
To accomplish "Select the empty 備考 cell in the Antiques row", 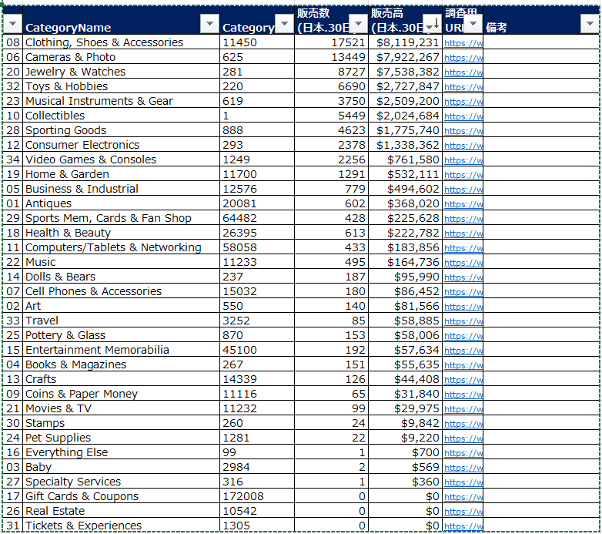I will click(x=540, y=203).
